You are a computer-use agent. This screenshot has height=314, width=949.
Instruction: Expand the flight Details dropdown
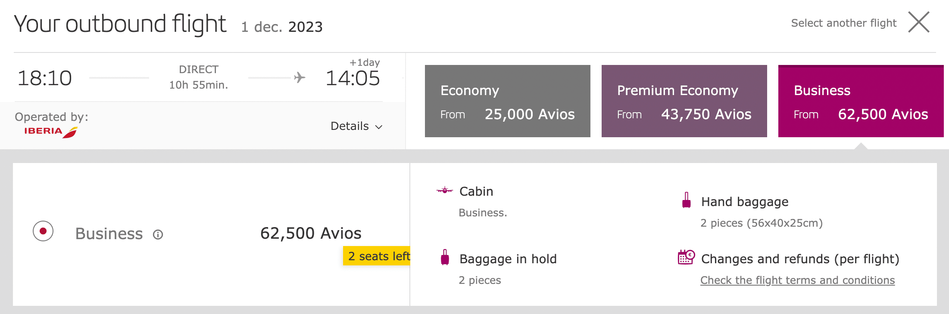pos(356,126)
